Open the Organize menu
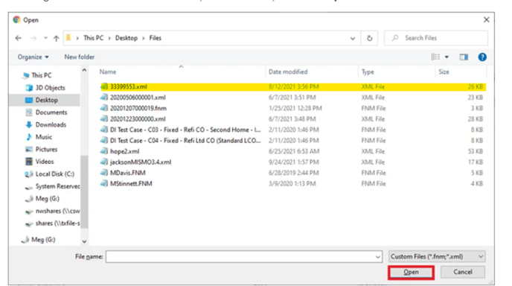512x286 pixels. [33, 57]
